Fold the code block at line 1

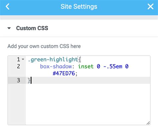click(x=23, y=59)
